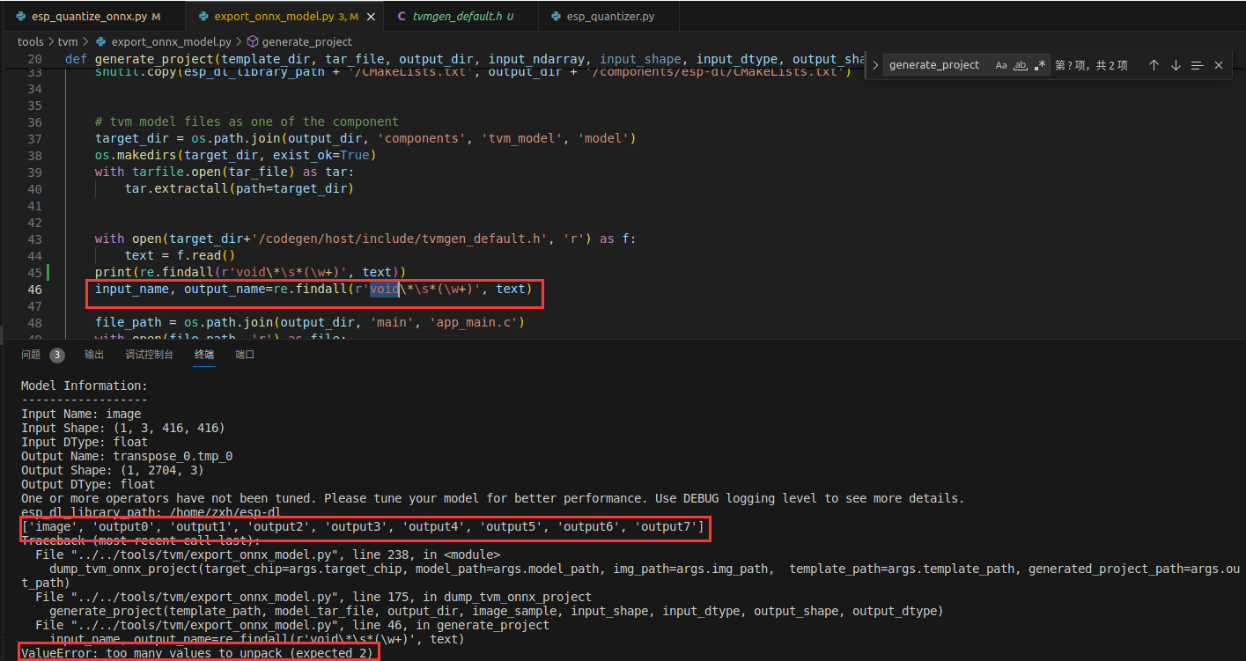Expand the replace field chevron in find widget
The height and width of the screenshot is (661, 1246).
(x=875, y=65)
